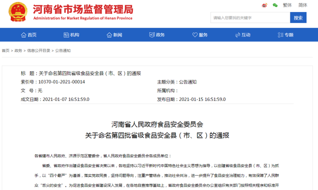Click heading 河南省人民政府食品安全委员会
318x190 pixels.
click(x=157, y=124)
